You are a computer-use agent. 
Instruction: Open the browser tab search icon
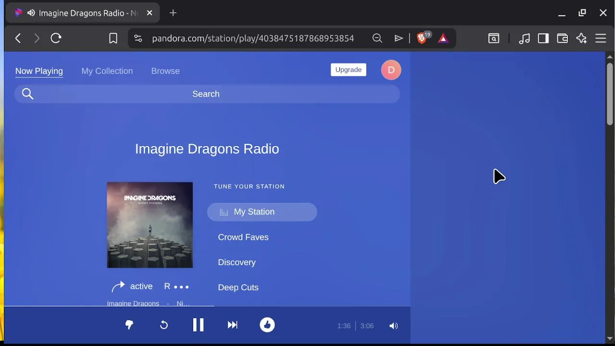tap(494, 38)
